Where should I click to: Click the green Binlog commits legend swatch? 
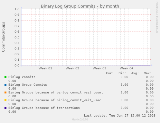click(x=5, y=77)
